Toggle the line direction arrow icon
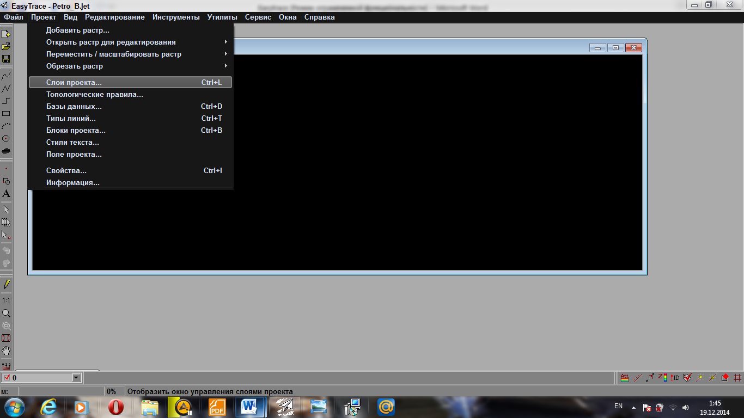 click(x=650, y=377)
